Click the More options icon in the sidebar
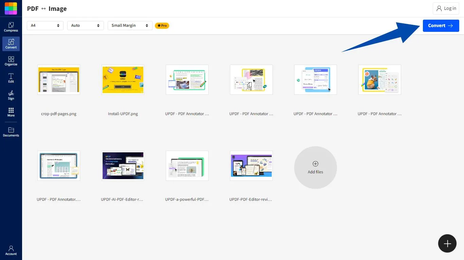This screenshot has width=464, height=260. 11,112
